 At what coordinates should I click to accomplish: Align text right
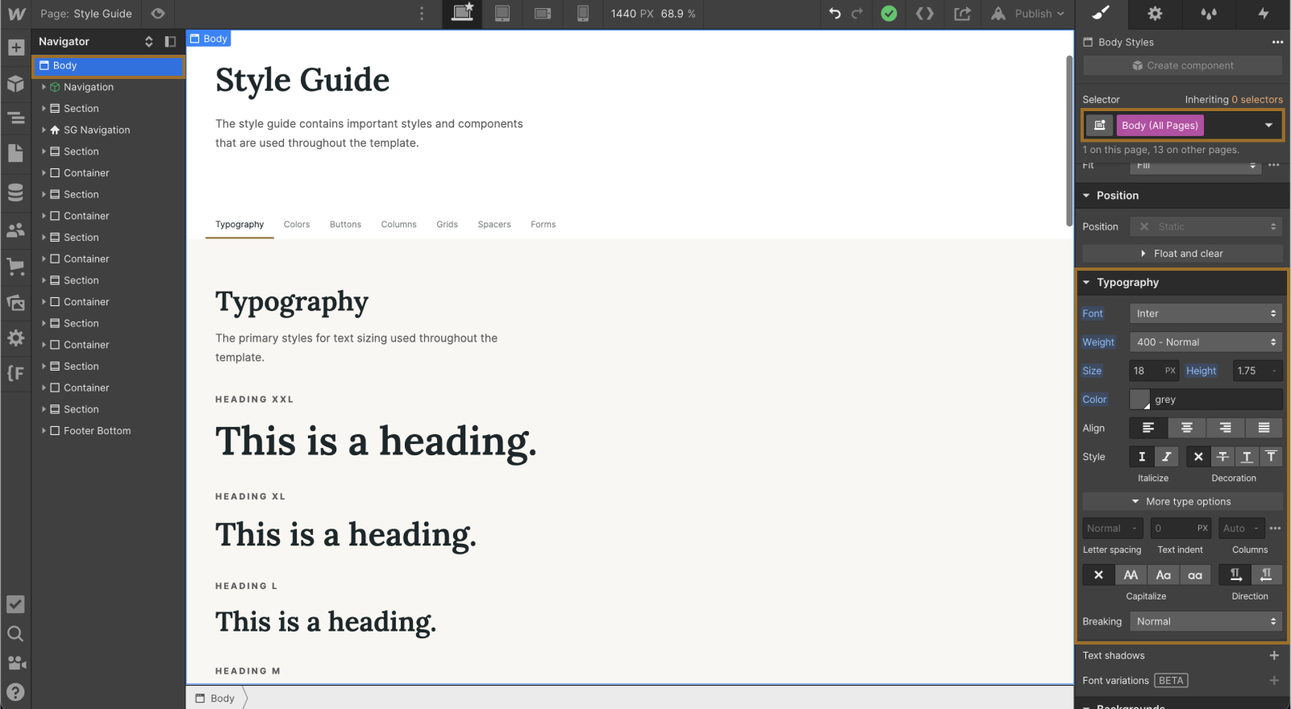pyautogui.click(x=1226, y=428)
